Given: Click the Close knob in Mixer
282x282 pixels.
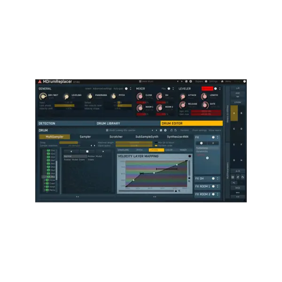Looking at the screenshot, I should click(140, 96).
